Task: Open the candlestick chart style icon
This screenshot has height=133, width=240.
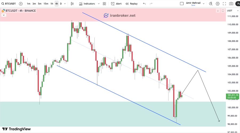Action: (x=72, y=4)
